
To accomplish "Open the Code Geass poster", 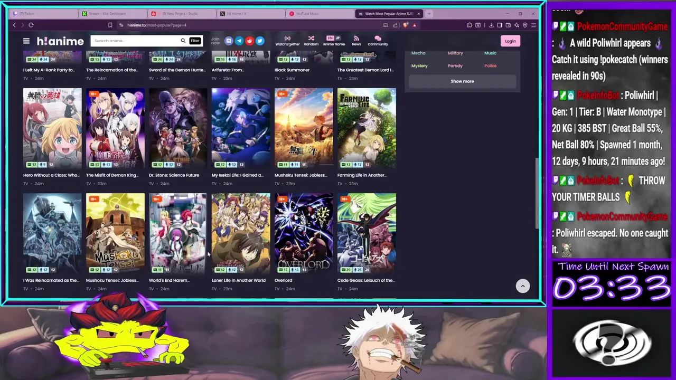I will pos(367,233).
